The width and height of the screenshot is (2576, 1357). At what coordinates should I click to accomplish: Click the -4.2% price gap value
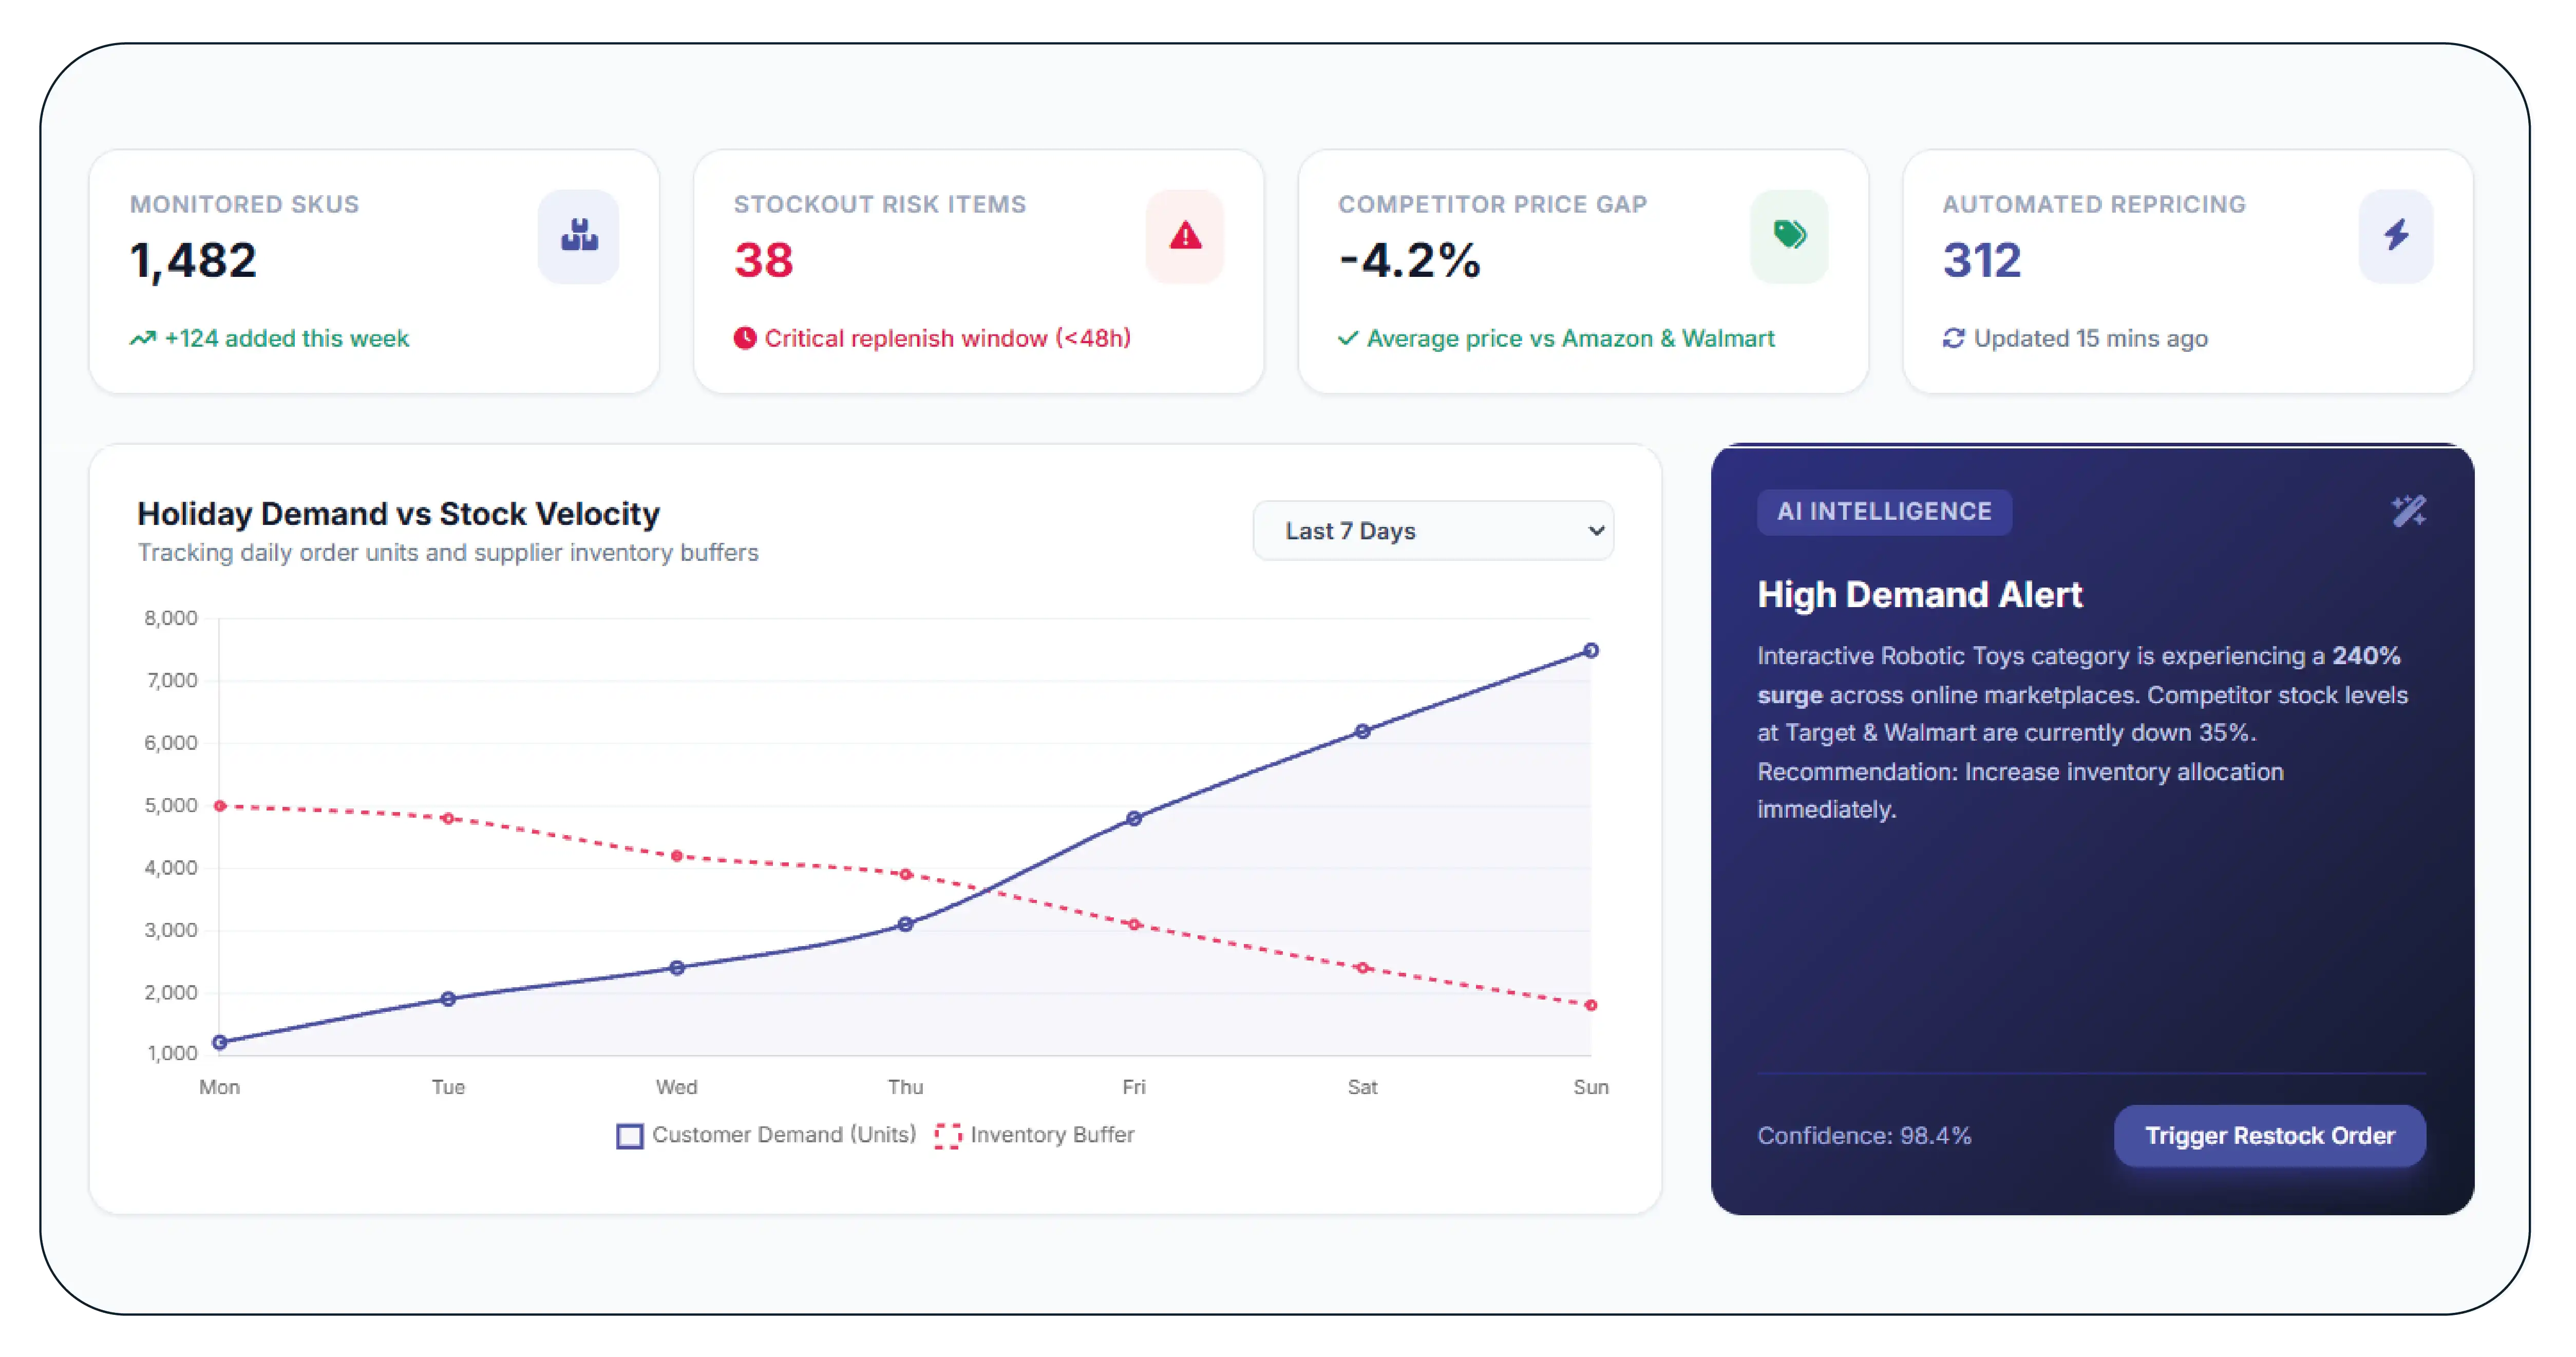1409,261
